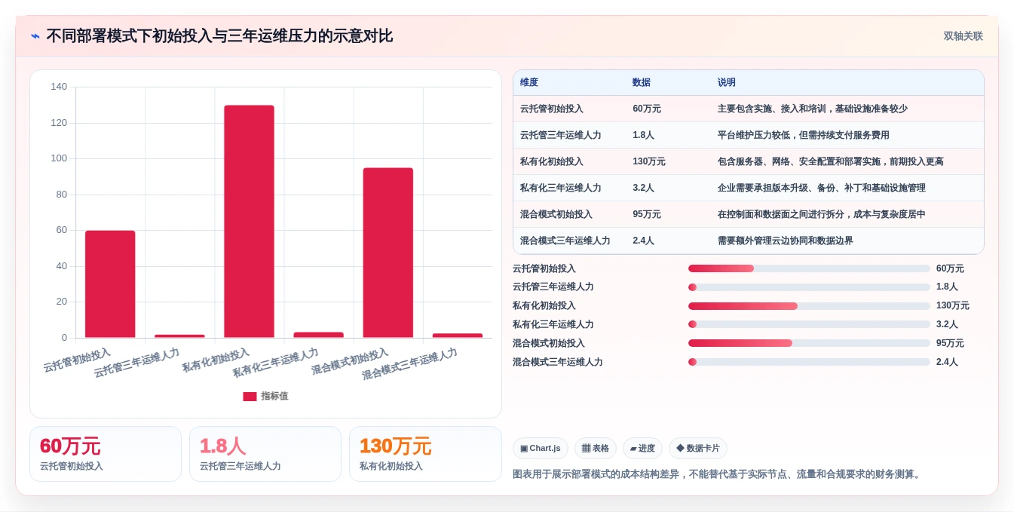This screenshot has height=512, width=1014.
Task: Click the 私有化初始投入 x-axis label
Action: 216,360
